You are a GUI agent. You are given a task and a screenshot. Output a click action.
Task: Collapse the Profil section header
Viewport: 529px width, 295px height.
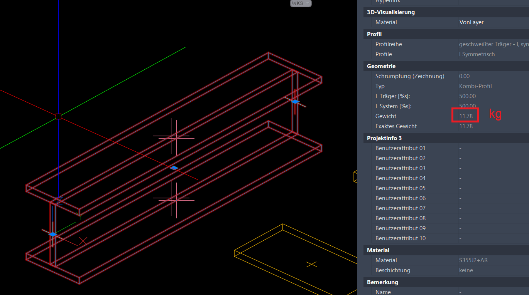pos(374,34)
